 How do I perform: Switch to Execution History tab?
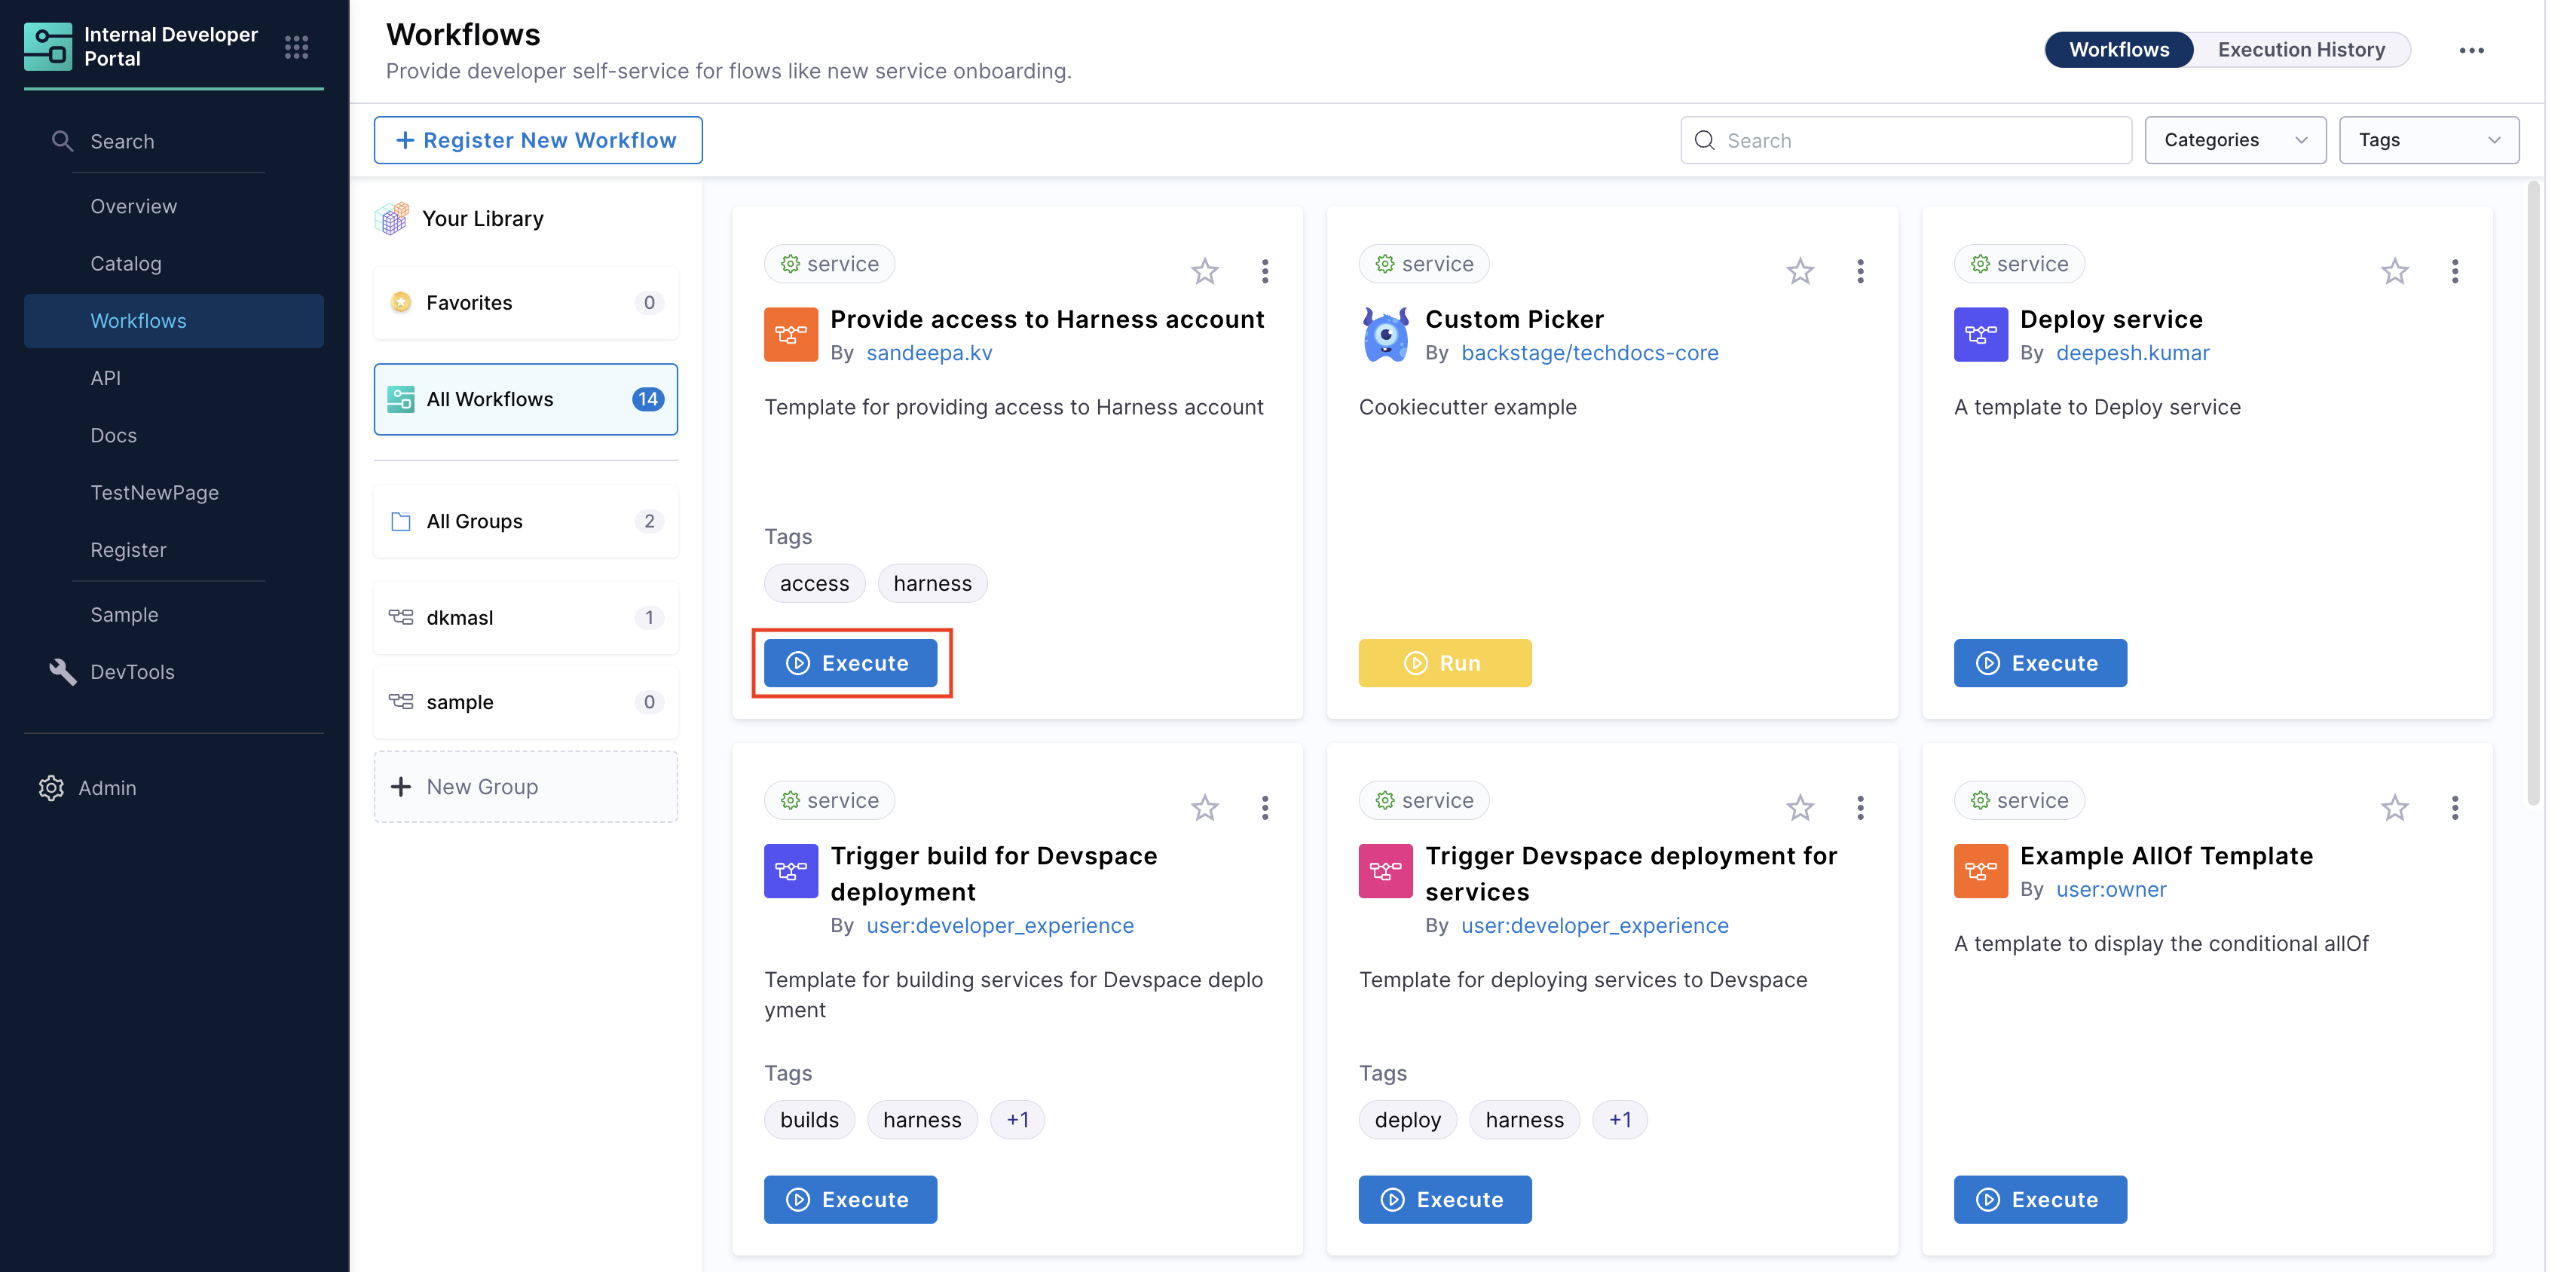coord(2300,50)
